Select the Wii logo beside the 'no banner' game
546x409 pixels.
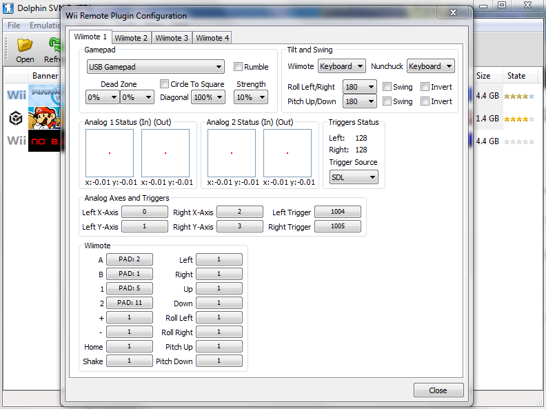pyautogui.click(x=17, y=141)
